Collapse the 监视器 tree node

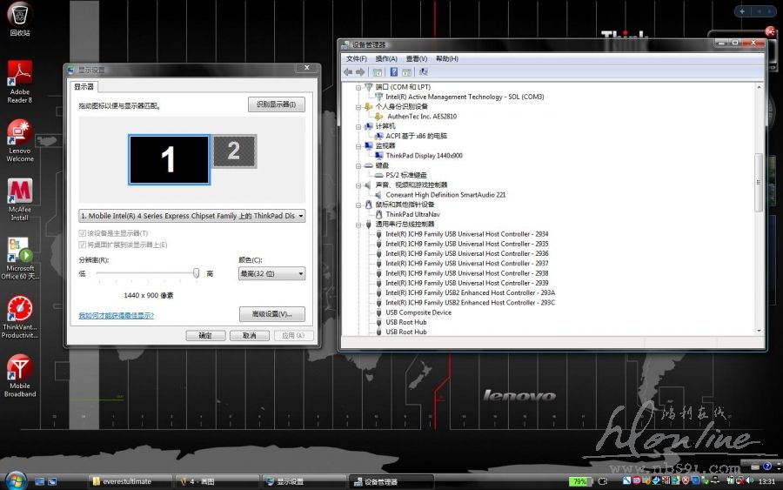358,146
